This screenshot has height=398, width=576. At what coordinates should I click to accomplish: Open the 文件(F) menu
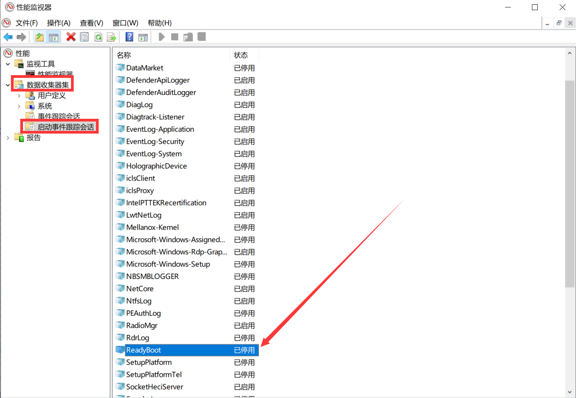pyautogui.click(x=27, y=23)
